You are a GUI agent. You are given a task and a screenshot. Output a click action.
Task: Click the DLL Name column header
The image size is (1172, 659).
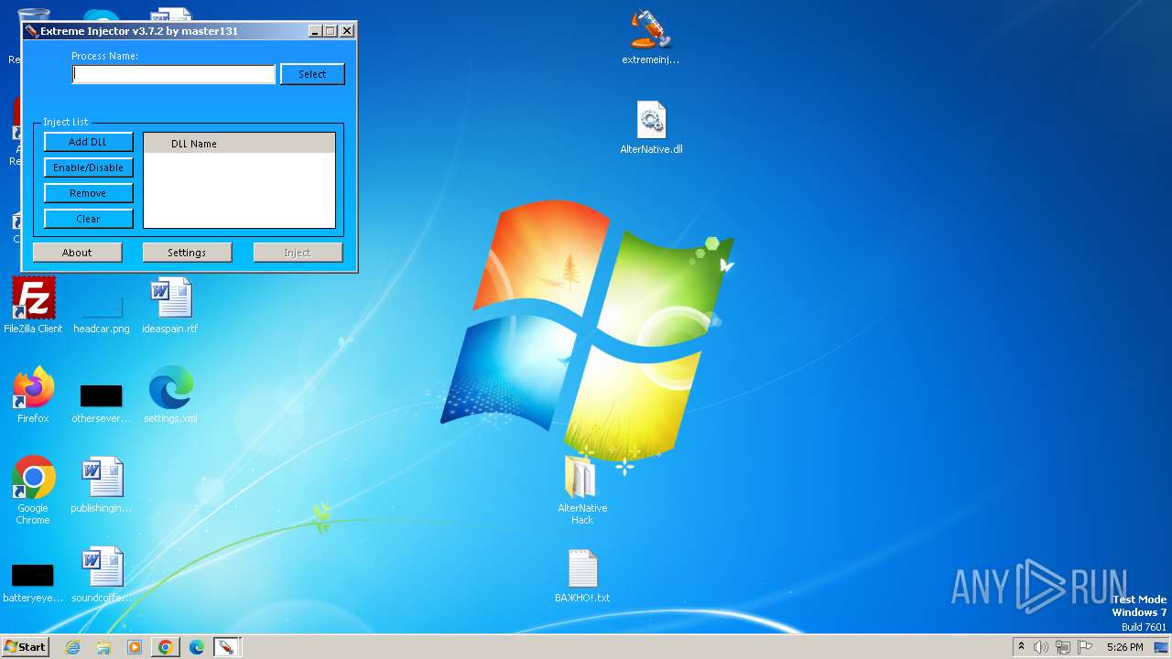click(239, 144)
